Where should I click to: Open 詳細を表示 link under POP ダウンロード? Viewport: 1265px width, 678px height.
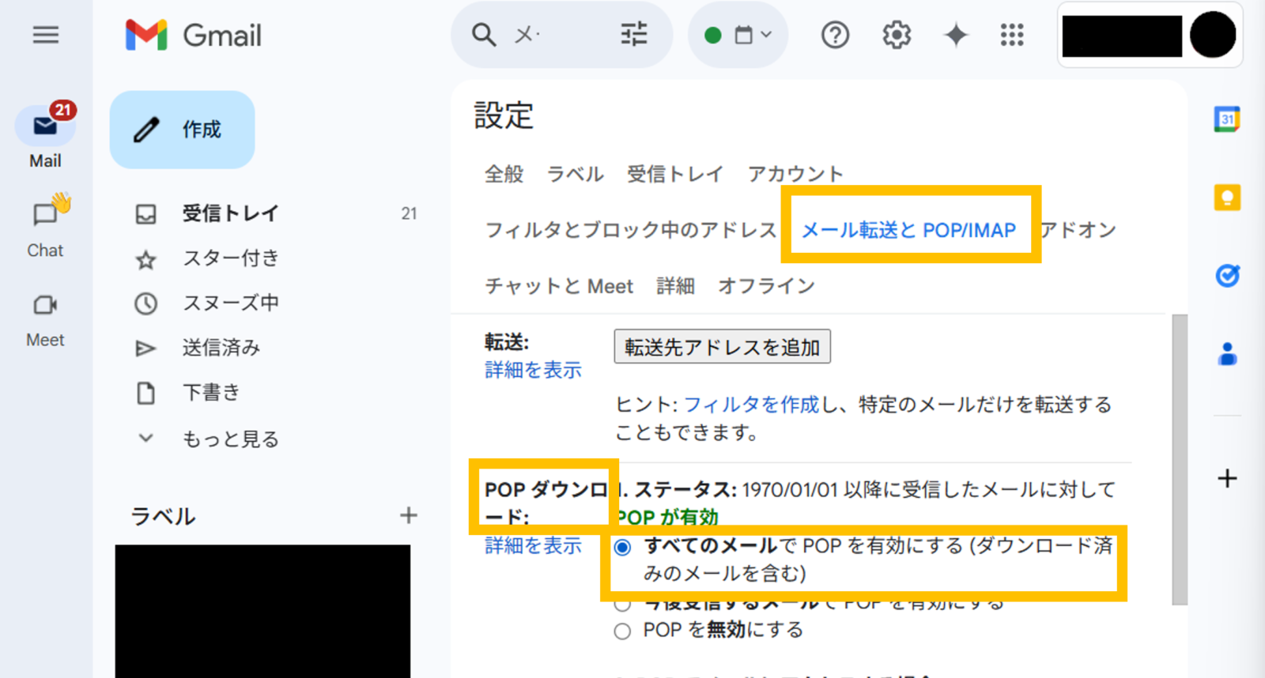(x=534, y=545)
